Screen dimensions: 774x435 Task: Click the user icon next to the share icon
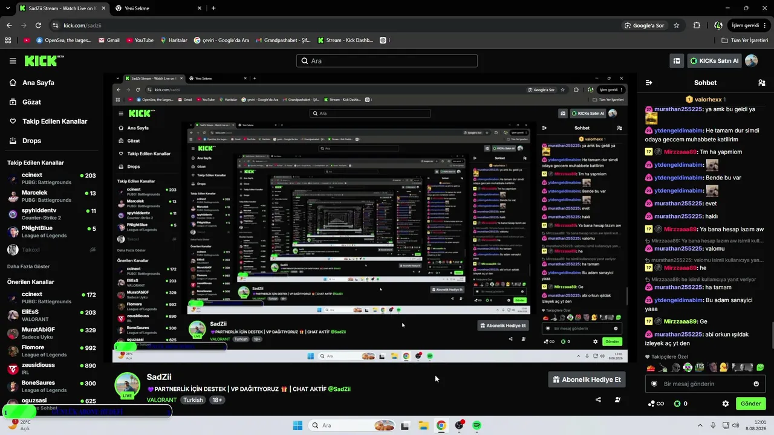[x=617, y=399]
